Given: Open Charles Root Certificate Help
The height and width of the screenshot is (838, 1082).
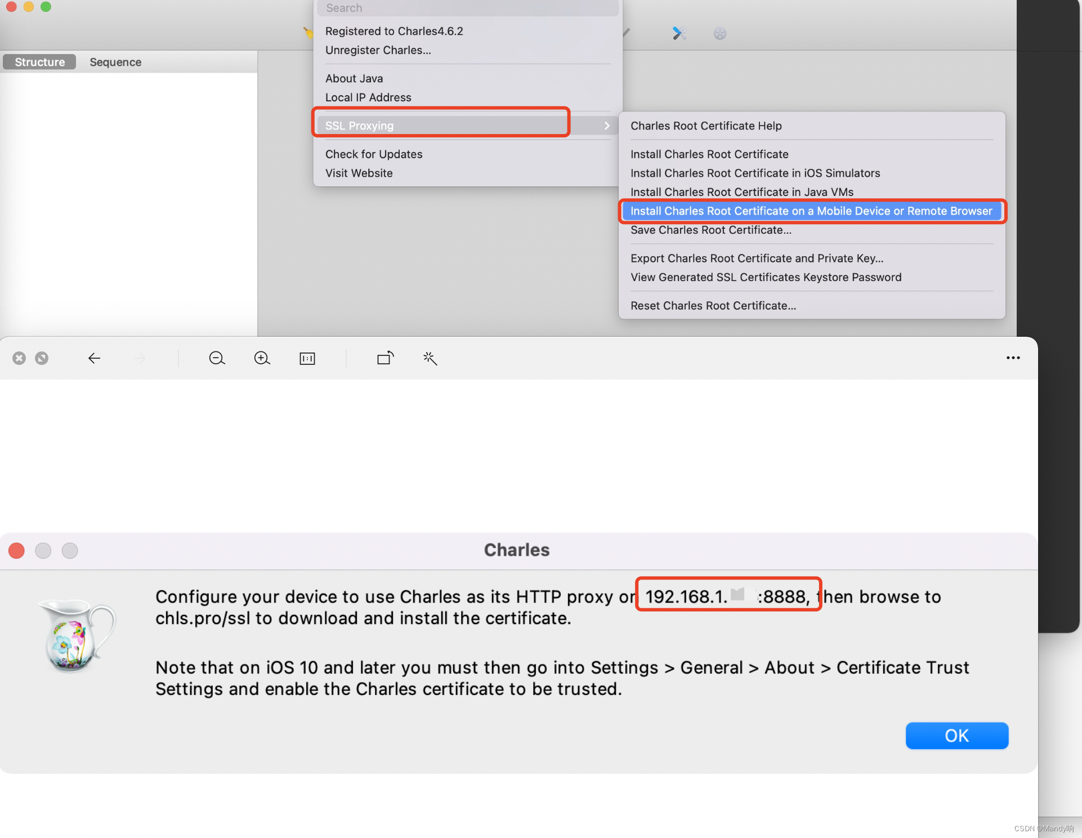Looking at the screenshot, I should (x=812, y=126).
